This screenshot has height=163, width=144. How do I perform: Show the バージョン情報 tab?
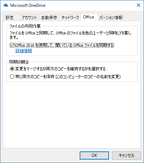(111, 17)
